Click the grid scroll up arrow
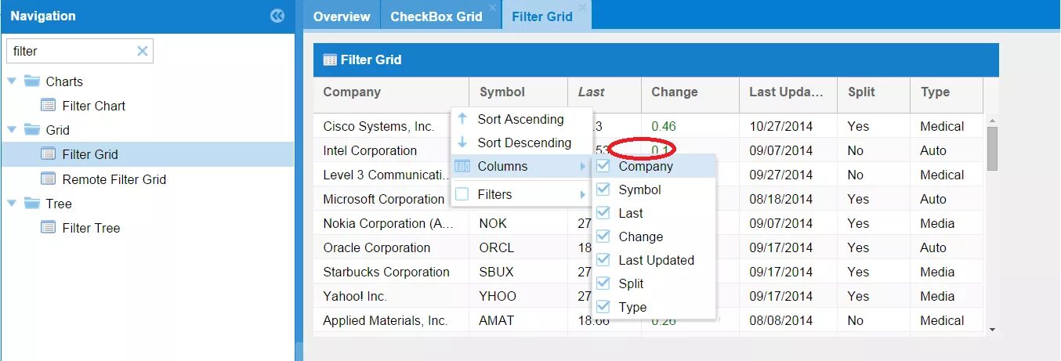This screenshot has height=361, width=1061. coord(992,121)
